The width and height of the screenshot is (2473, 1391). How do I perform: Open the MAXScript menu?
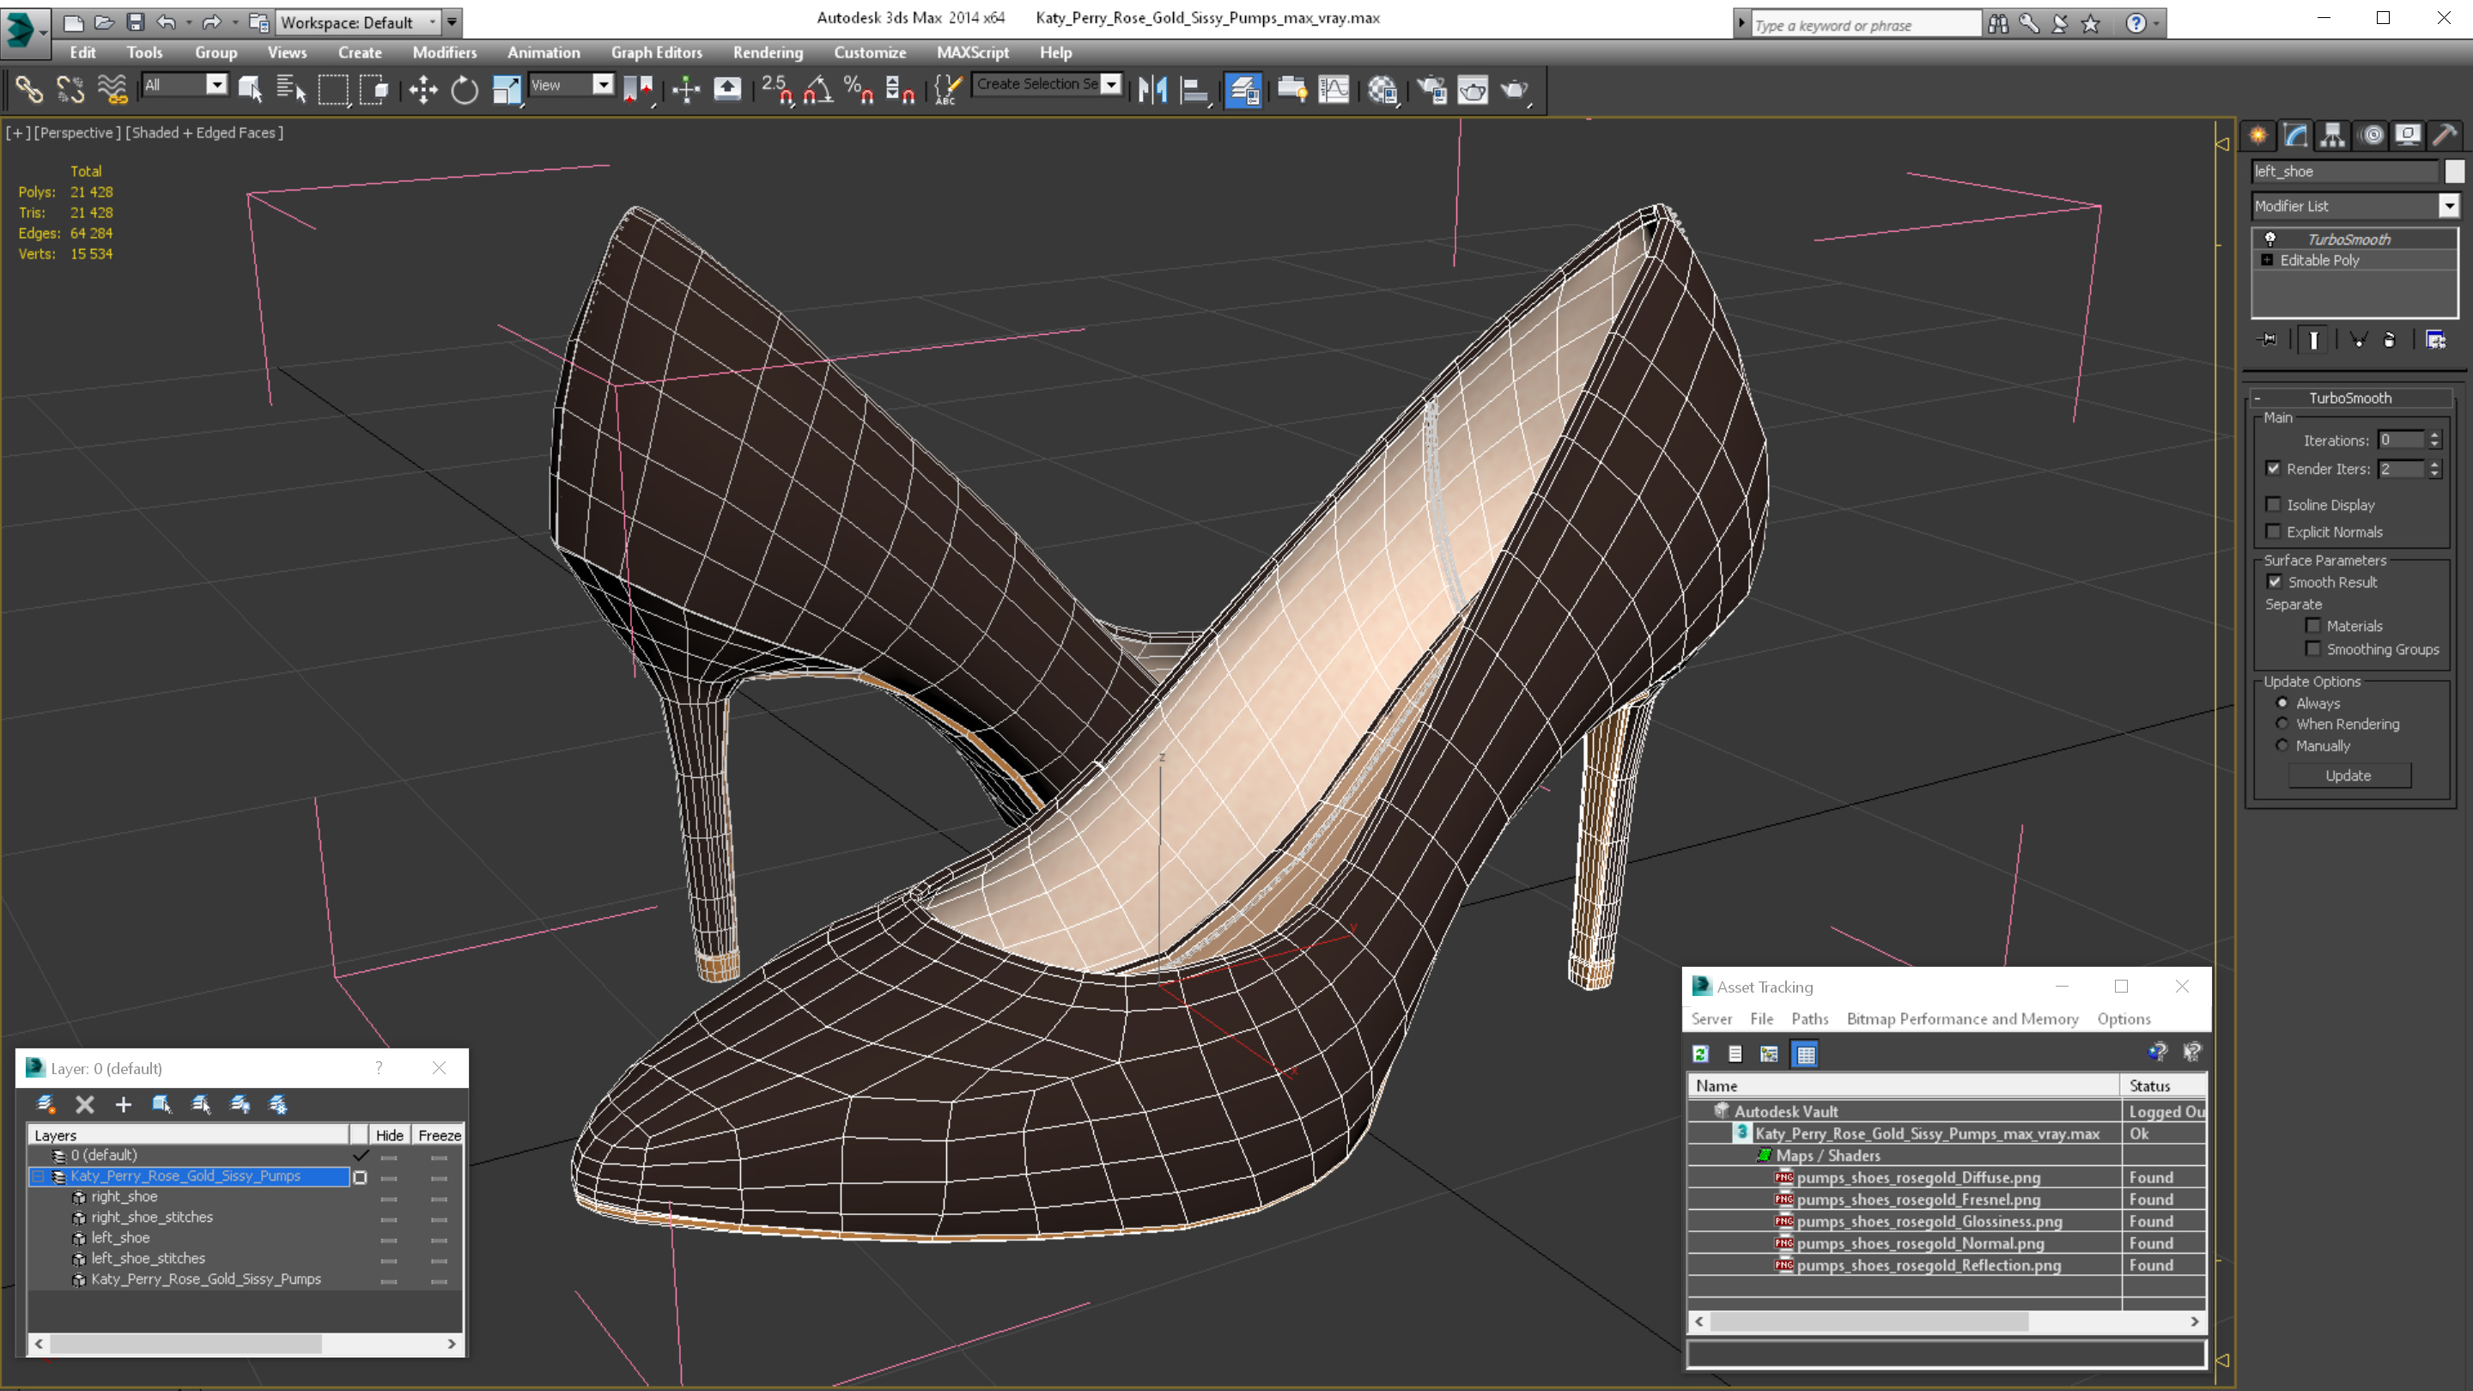click(973, 52)
